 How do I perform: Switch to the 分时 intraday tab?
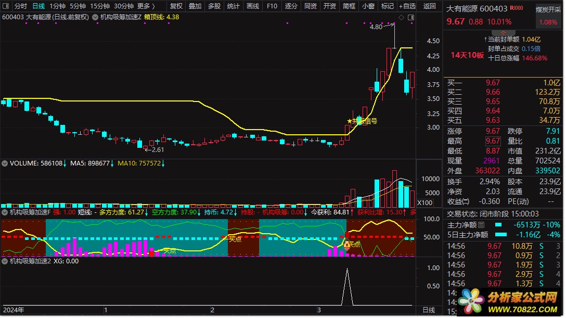[x=20, y=6]
